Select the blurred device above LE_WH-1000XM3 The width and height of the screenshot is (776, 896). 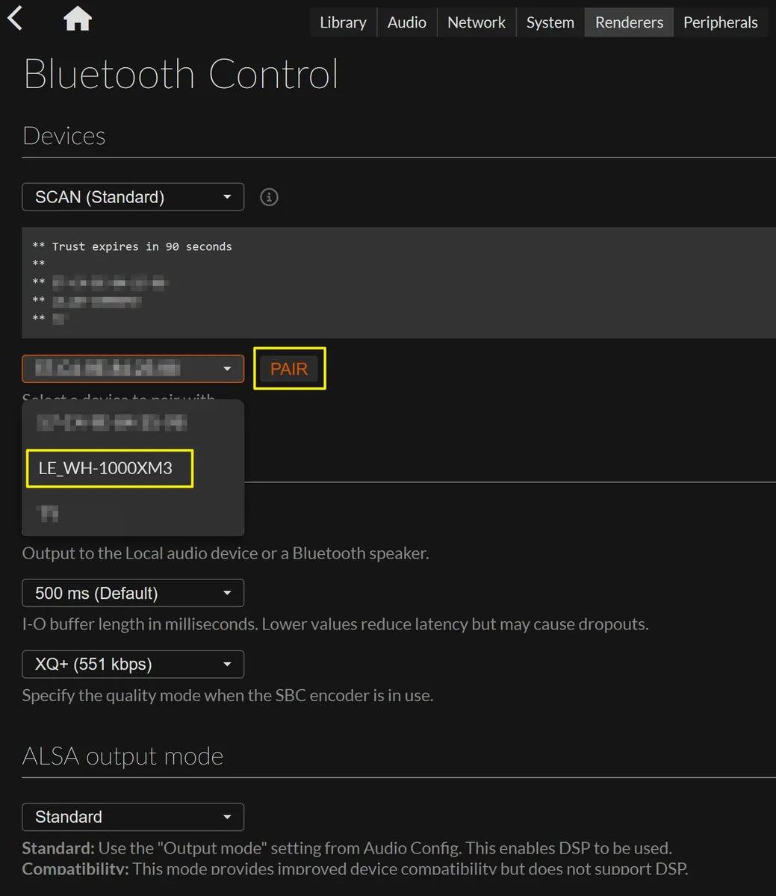pos(112,423)
